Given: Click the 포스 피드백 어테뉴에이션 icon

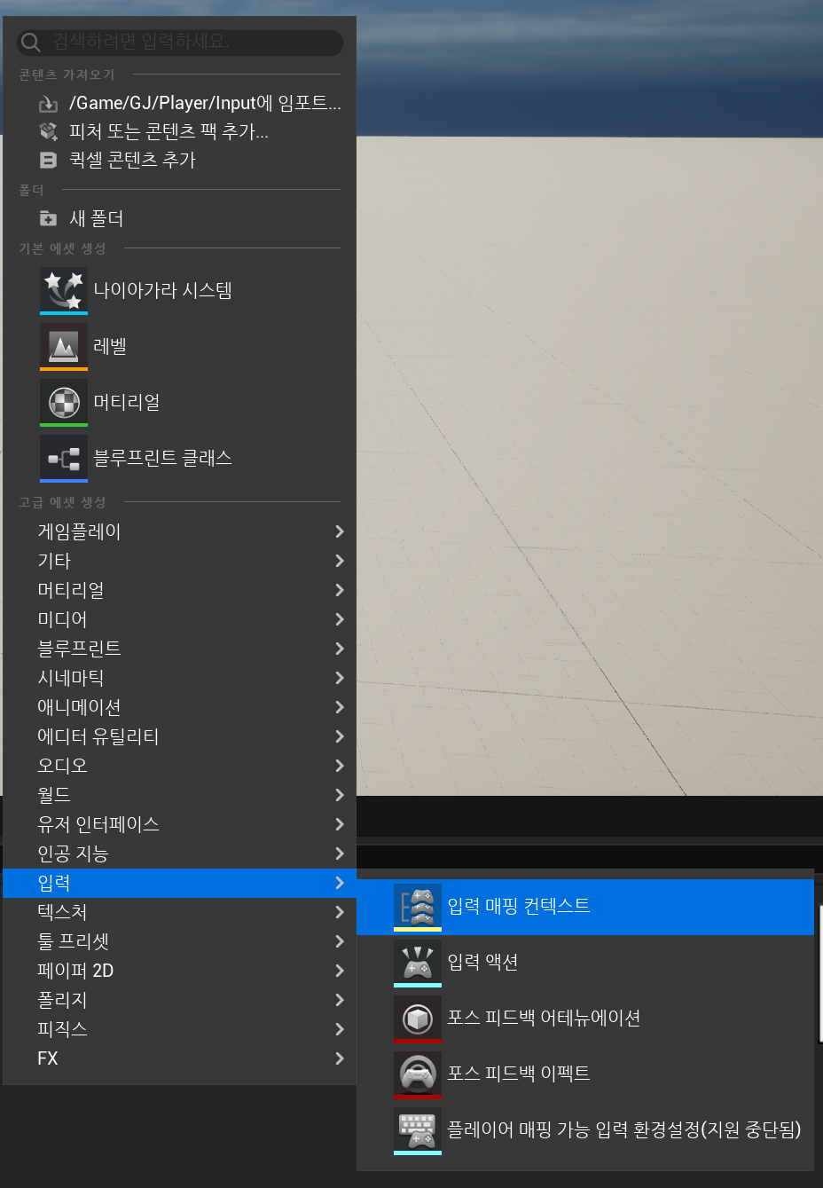Looking at the screenshot, I should pos(418,1019).
